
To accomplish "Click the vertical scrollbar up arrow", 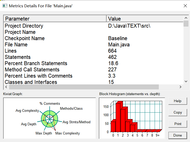I will click(x=186, y=18).
